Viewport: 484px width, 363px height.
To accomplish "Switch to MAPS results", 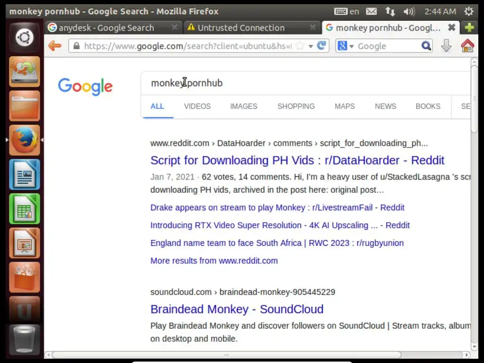I will [x=345, y=106].
